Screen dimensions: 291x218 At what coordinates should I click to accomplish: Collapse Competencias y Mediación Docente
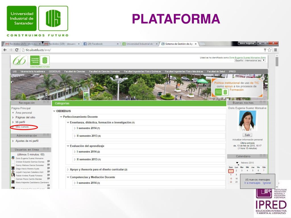click(x=68, y=177)
